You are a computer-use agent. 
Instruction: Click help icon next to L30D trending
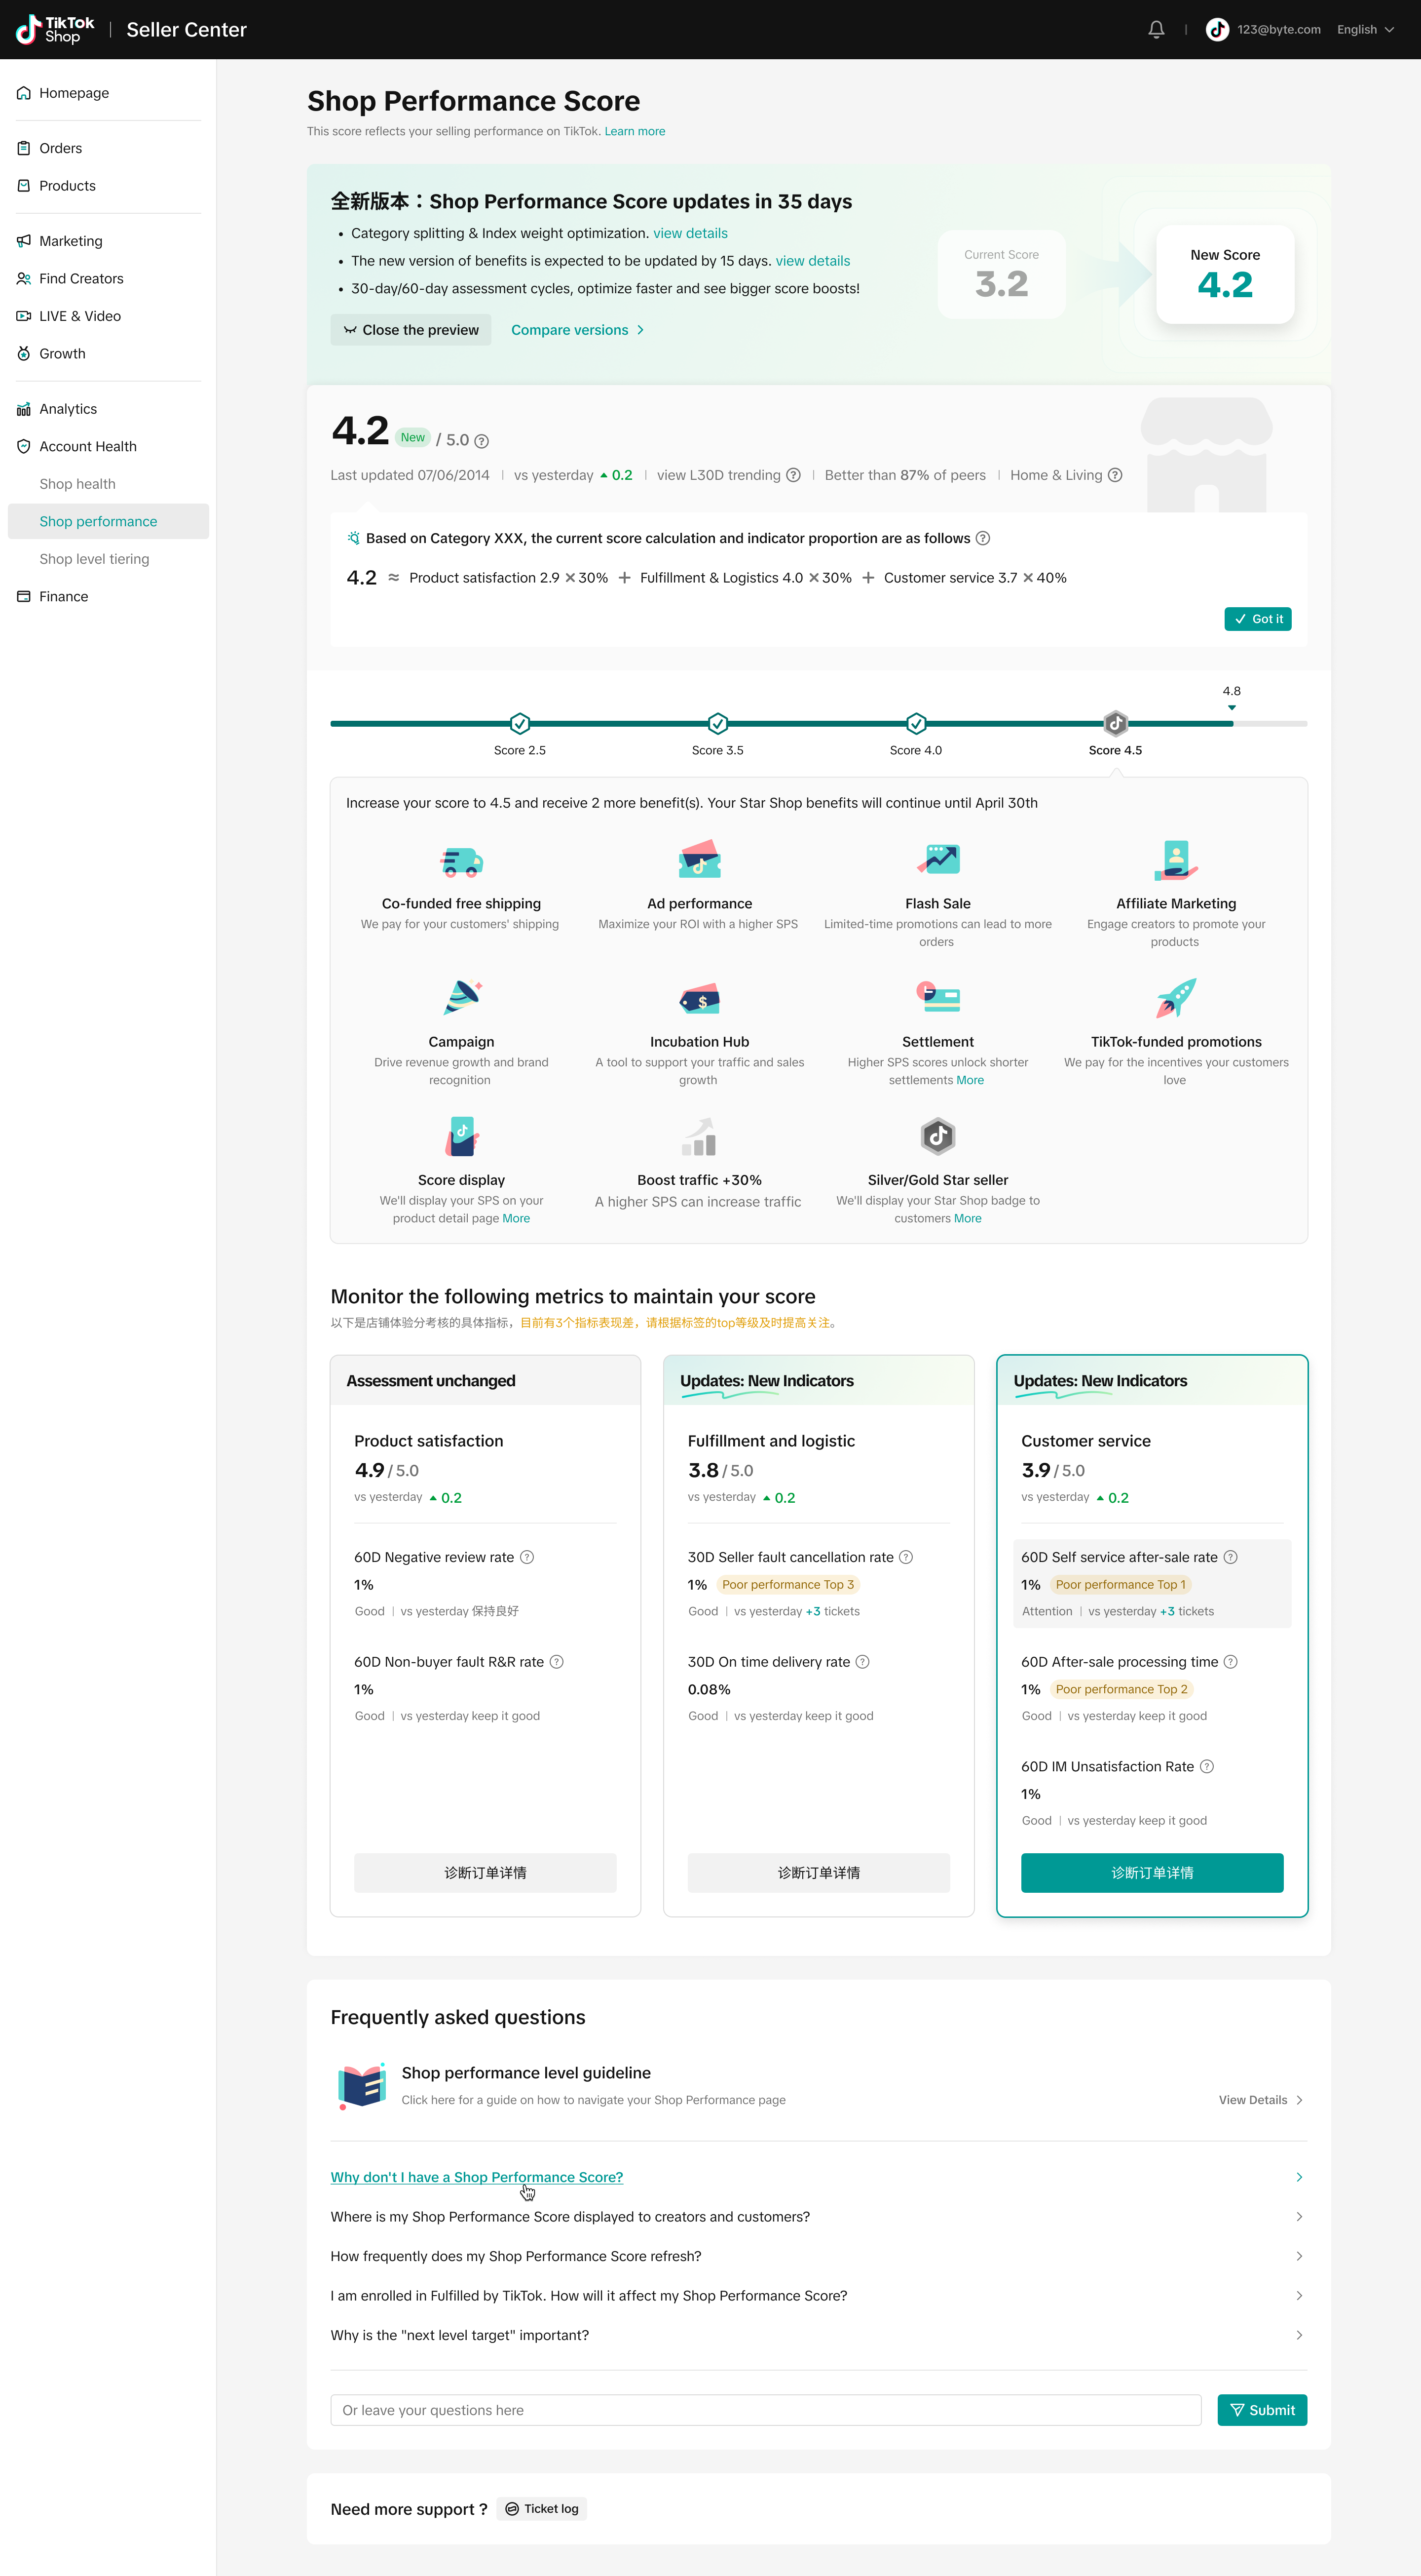coord(793,475)
